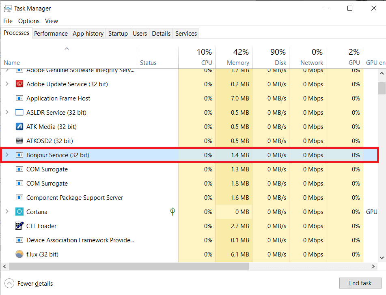Click the green leaf status beside Cortana
Screen dimensions: 386x295
click(x=173, y=212)
